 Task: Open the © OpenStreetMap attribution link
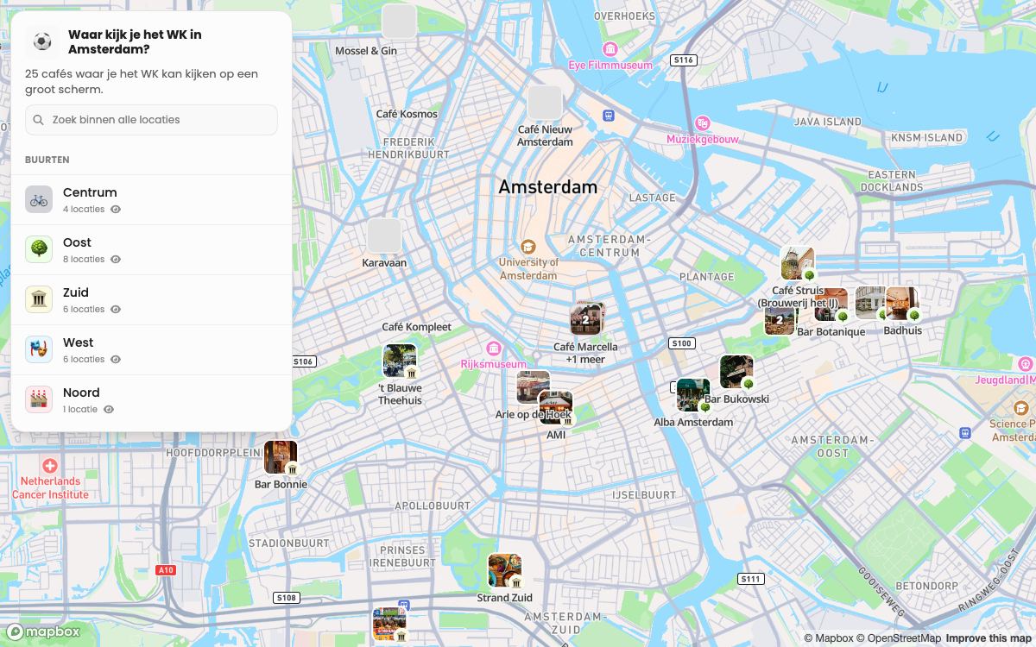tap(899, 638)
